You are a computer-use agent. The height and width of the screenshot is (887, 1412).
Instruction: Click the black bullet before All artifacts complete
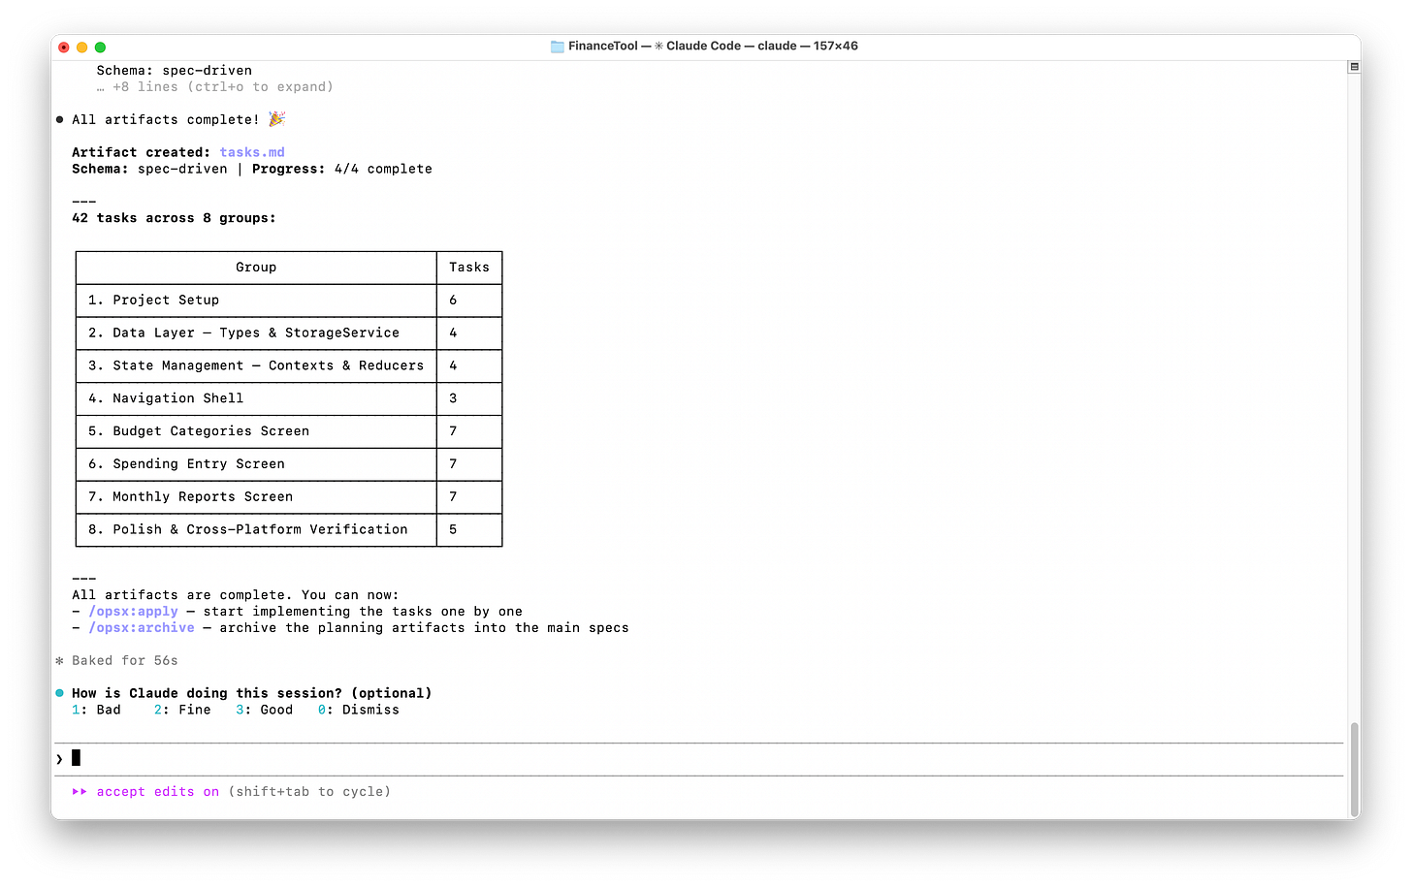60,120
